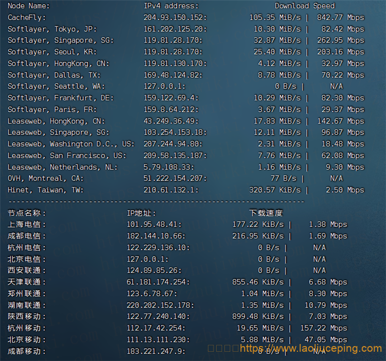Select the "郑州联通:" node label
Image resolution: width=386 pixels, height=361 pixels.
point(27,294)
